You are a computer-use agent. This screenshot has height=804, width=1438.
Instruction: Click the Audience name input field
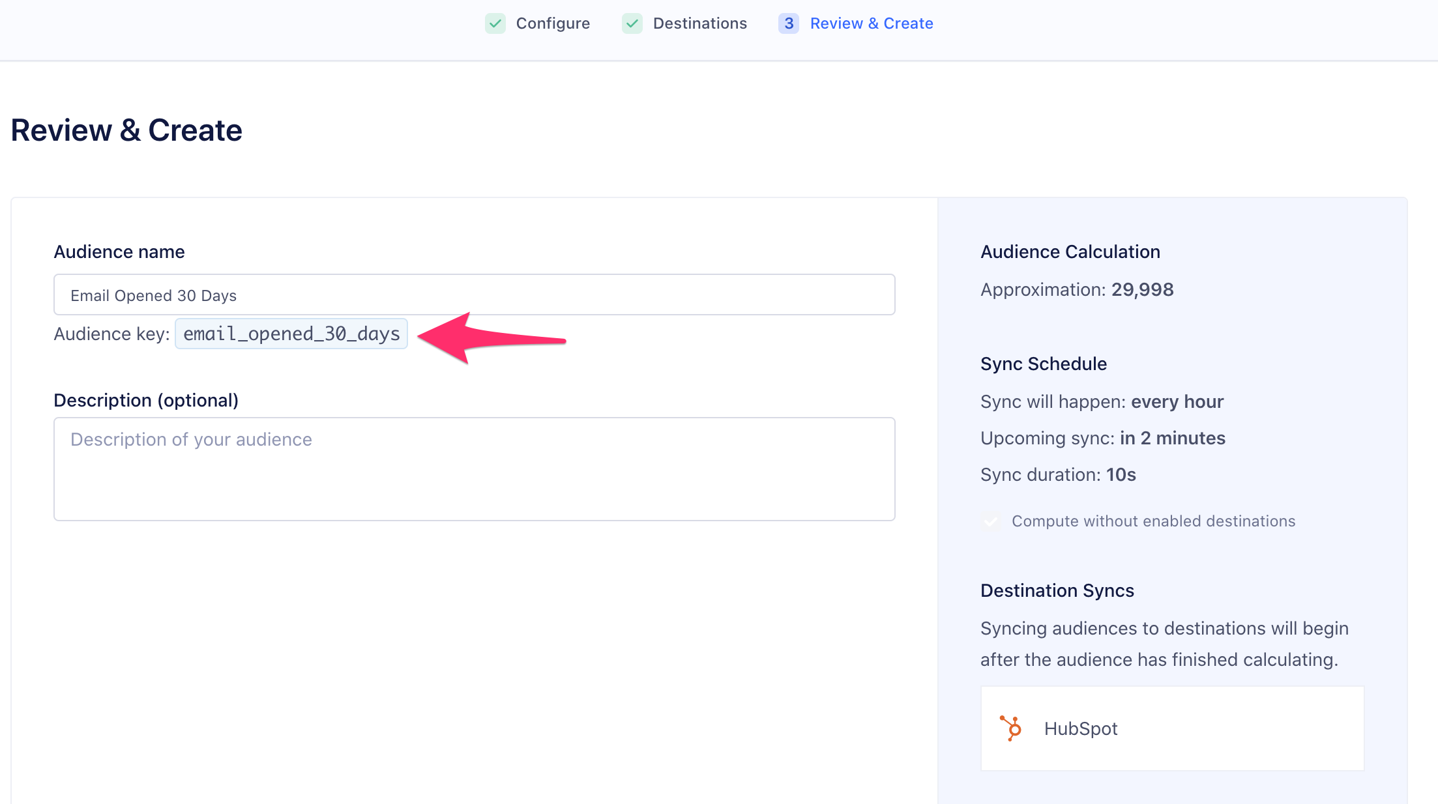coord(474,294)
